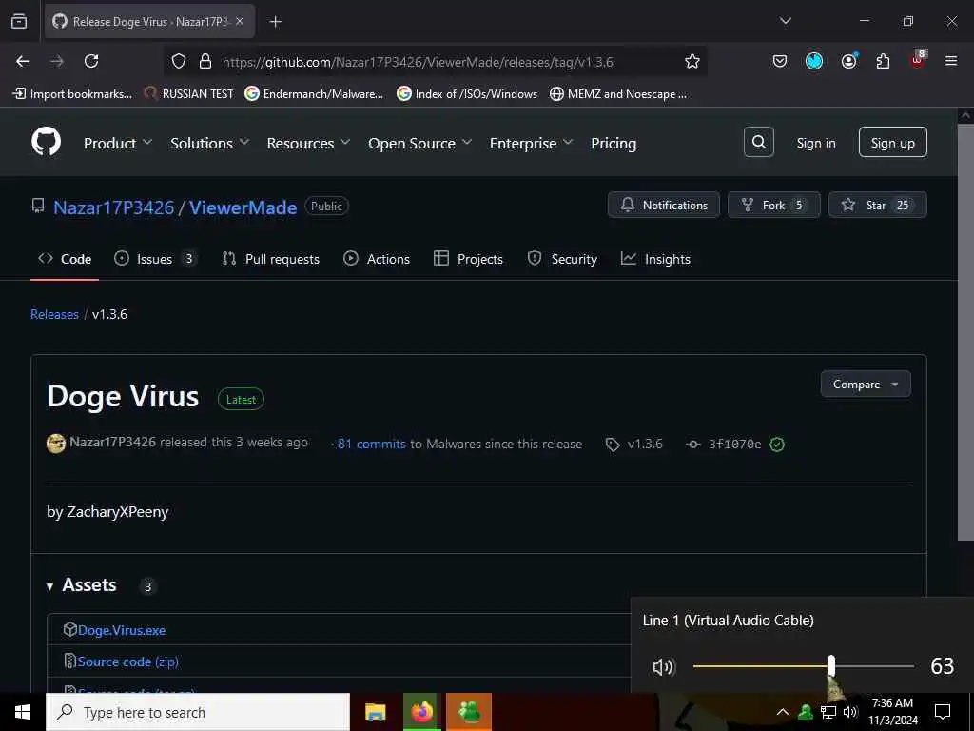974x731 pixels.
Task: Open the Nazar17P3426 owner link
Action: tap(114, 207)
